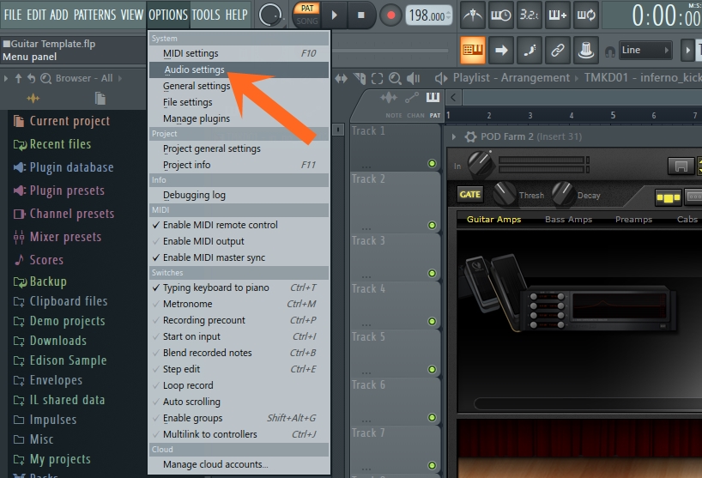The width and height of the screenshot is (702, 478).
Task: Click the record button in transport
Action: pos(391,15)
